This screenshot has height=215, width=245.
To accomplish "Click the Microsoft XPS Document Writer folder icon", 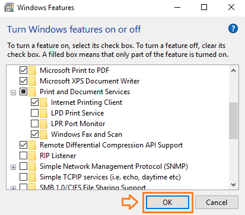I will coord(32,81).
